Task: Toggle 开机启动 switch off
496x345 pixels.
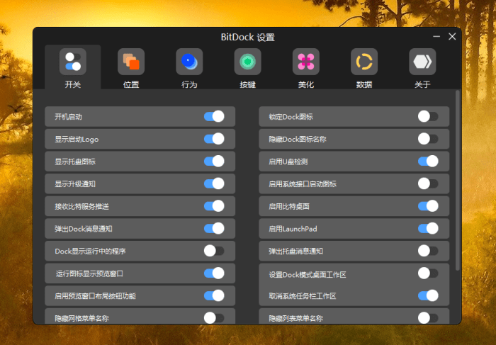Action: [214, 116]
